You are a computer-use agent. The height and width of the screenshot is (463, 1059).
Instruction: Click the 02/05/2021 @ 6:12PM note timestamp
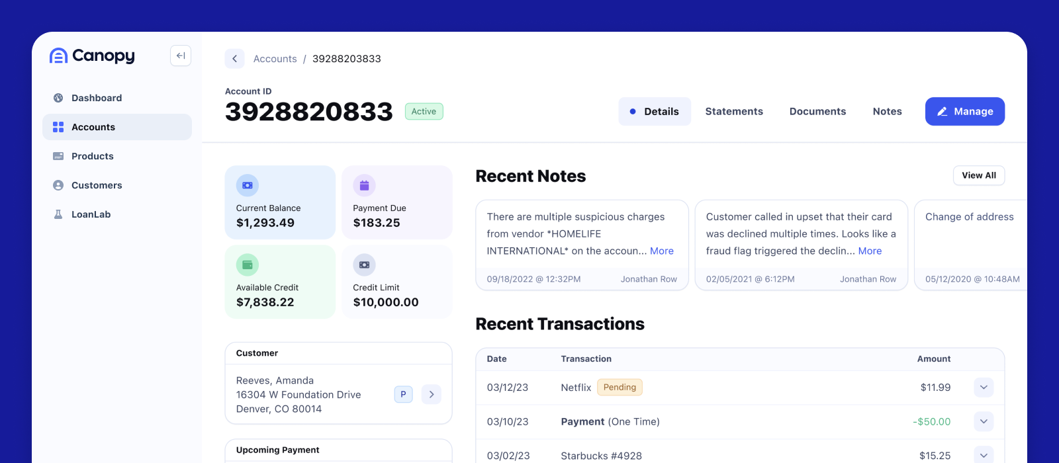point(751,279)
